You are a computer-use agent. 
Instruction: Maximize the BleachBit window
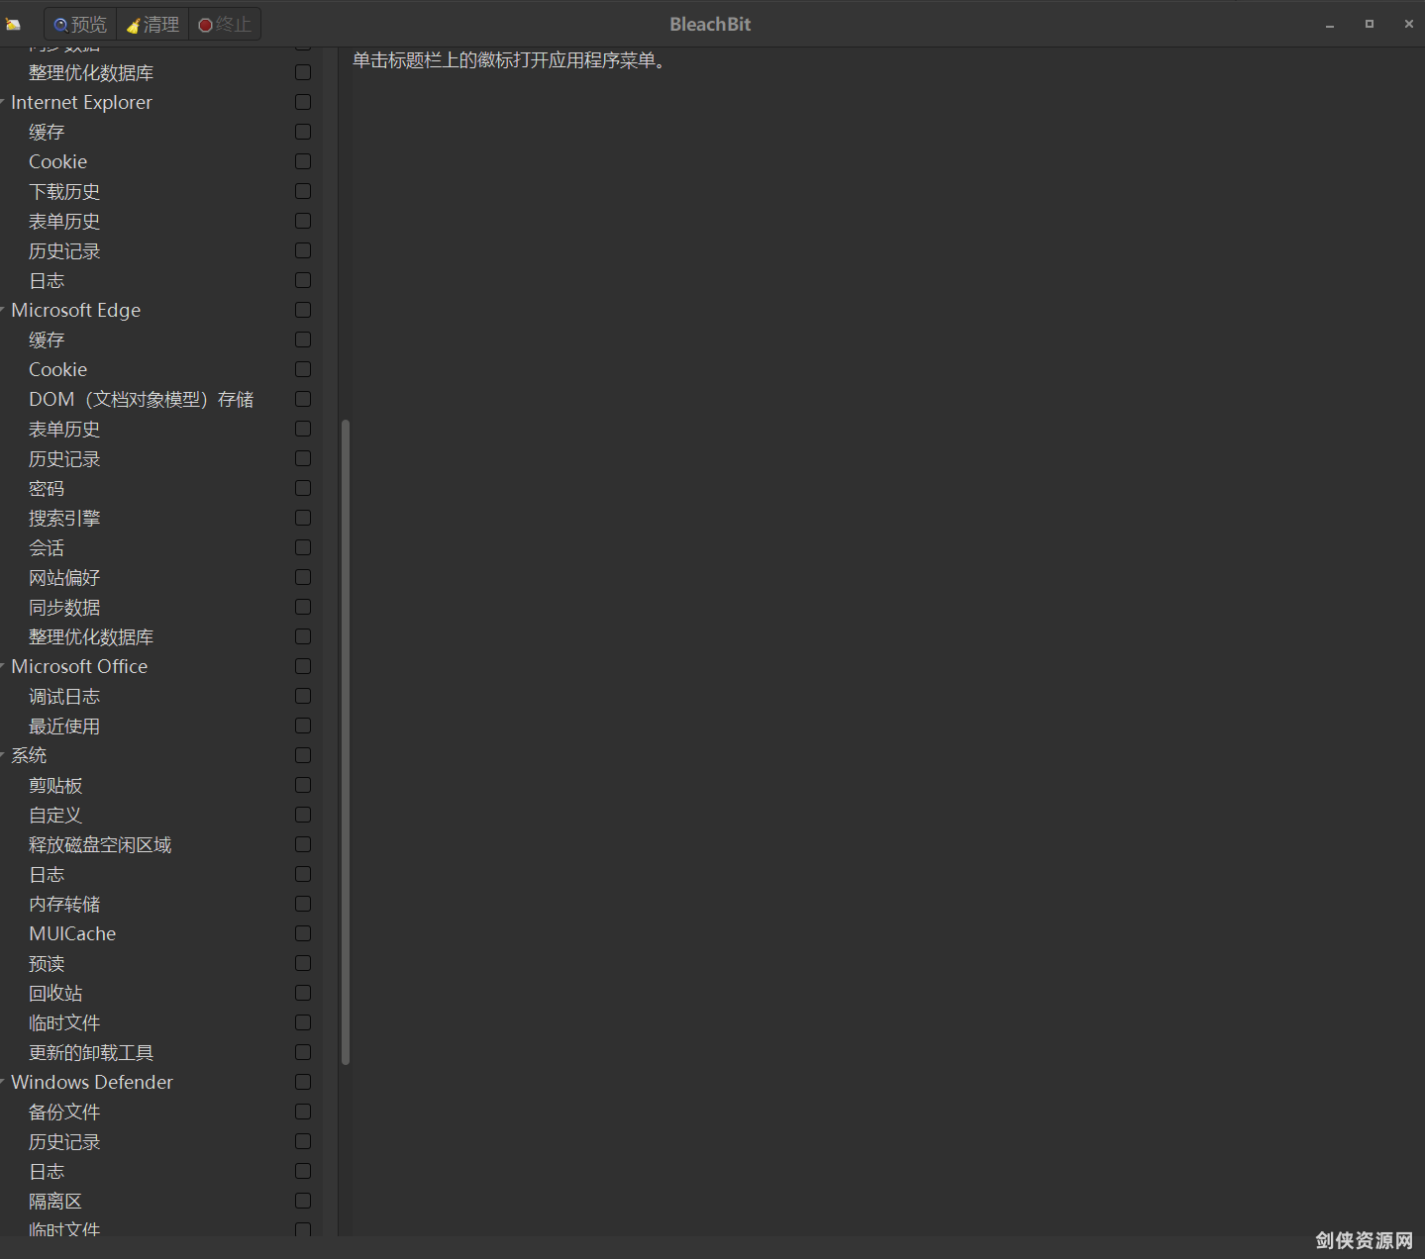coord(1369,24)
